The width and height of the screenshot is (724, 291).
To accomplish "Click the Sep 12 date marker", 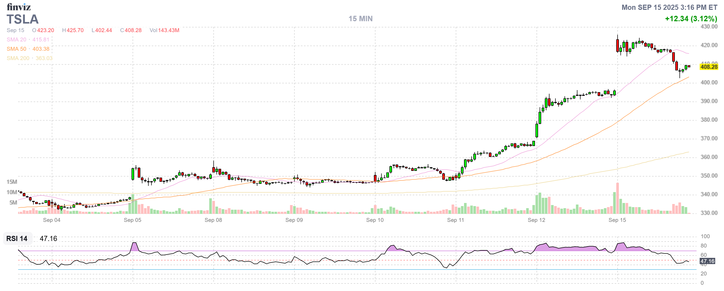I will 536,220.
